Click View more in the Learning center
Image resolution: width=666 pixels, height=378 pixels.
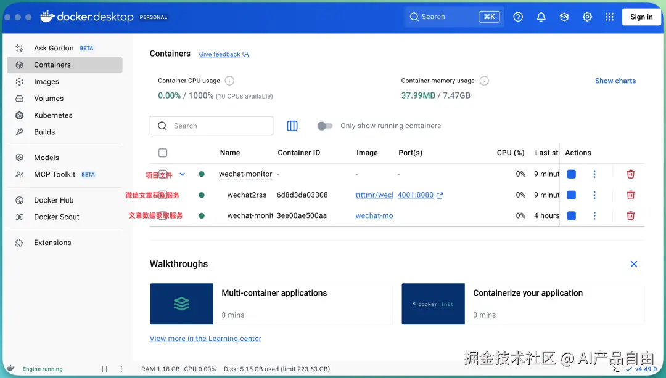tap(205, 339)
